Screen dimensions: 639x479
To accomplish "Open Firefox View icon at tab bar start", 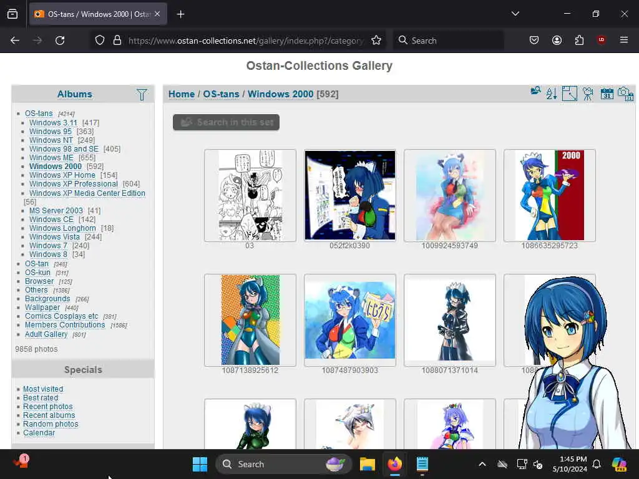I will [x=12, y=14].
